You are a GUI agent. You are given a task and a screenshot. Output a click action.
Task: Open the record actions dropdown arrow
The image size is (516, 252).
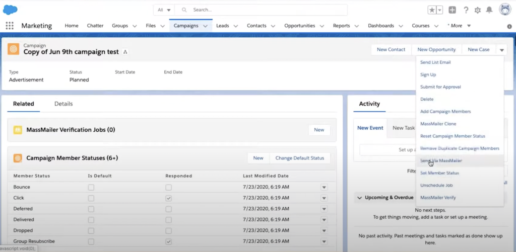pos(501,50)
